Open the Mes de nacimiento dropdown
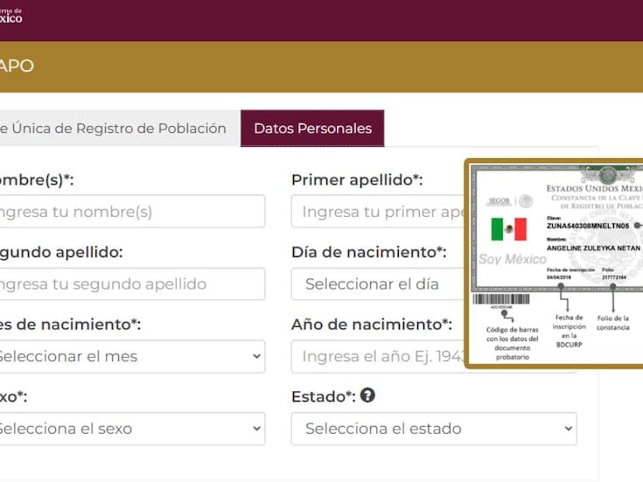Image resolution: width=643 pixels, height=482 pixels. pos(131,356)
